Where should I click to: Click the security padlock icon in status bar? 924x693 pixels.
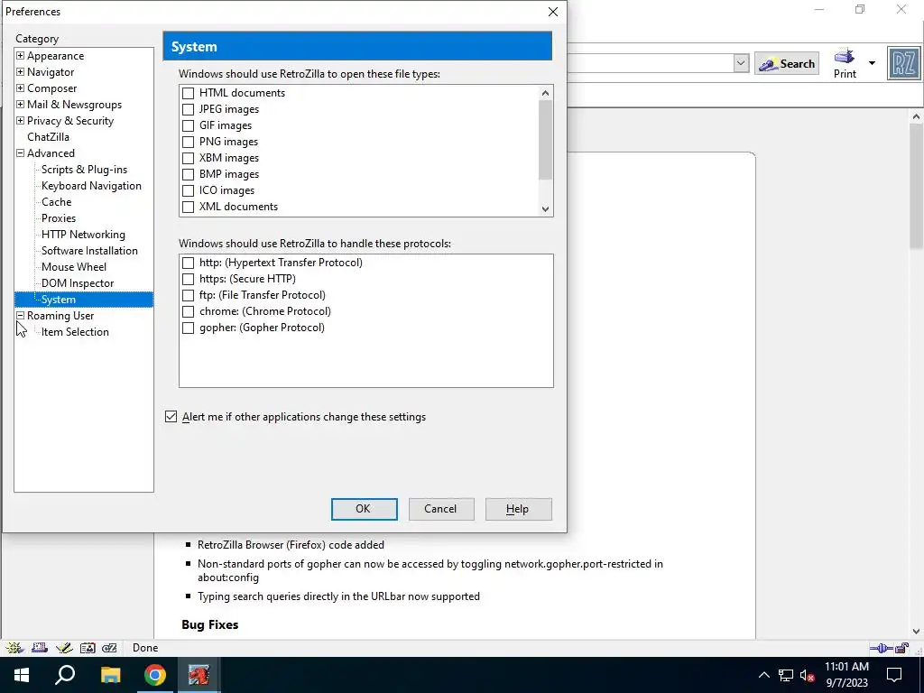tap(901, 648)
